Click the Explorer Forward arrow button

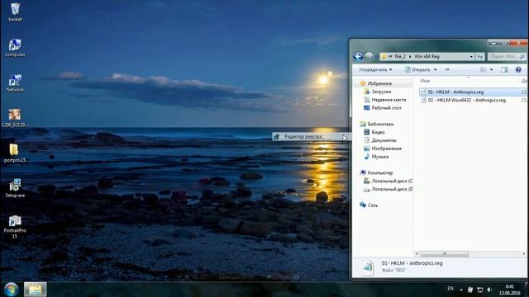pyautogui.click(x=369, y=57)
